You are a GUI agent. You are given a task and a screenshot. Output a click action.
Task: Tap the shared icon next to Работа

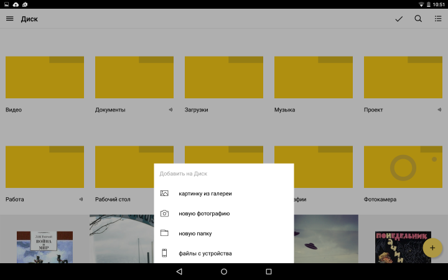click(x=81, y=199)
